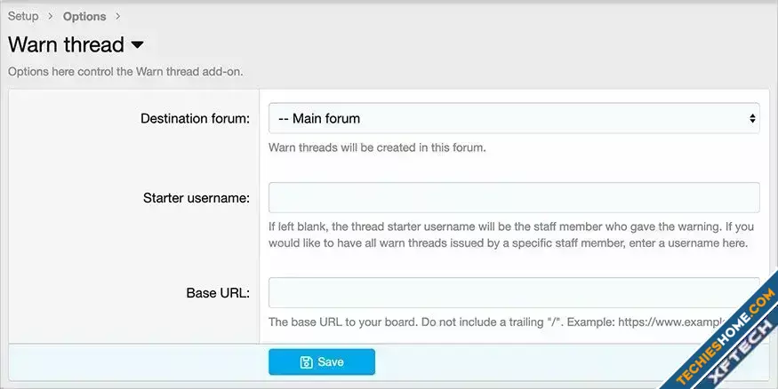Click the Warn thread page heading

coord(66,44)
